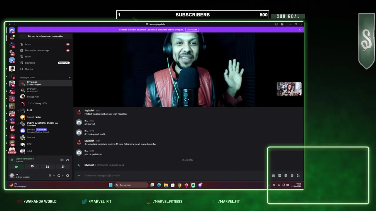Deafen with the headphones button

[x=59, y=176]
